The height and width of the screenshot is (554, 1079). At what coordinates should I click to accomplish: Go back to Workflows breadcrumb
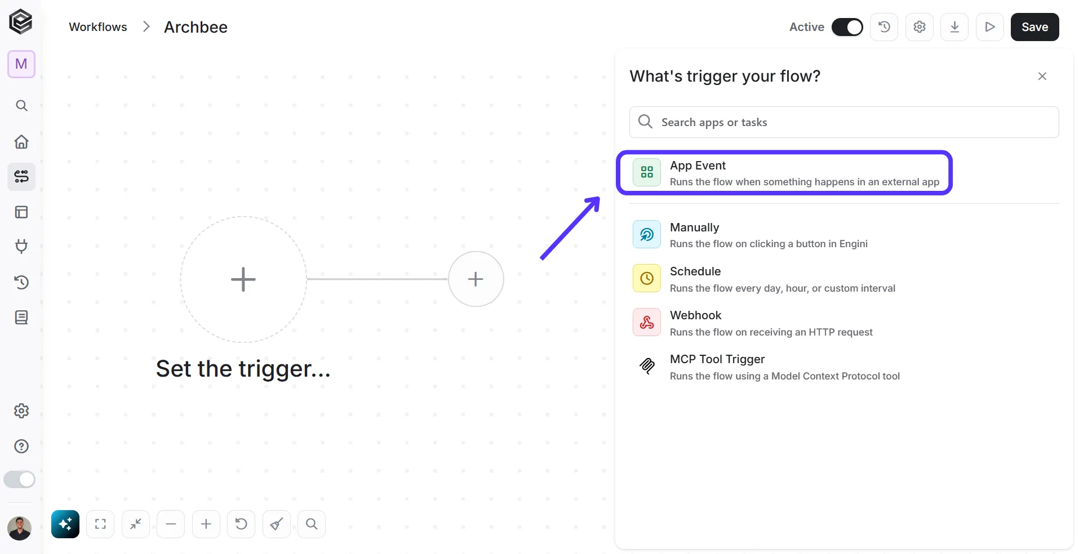pyautogui.click(x=98, y=27)
